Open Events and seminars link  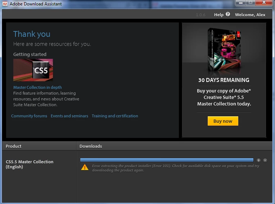[x=69, y=116]
